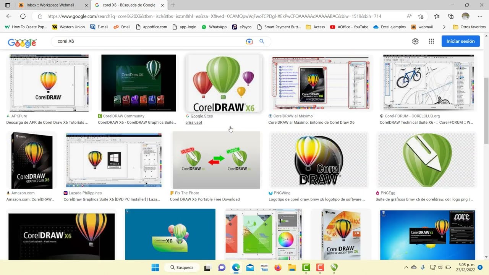Search by image with camera icon
The width and height of the screenshot is (489, 275).
pyautogui.click(x=249, y=41)
